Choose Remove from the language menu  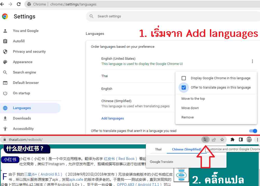coord(188,117)
